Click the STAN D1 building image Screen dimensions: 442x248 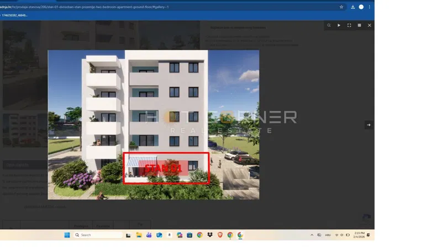pyautogui.click(x=154, y=125)
